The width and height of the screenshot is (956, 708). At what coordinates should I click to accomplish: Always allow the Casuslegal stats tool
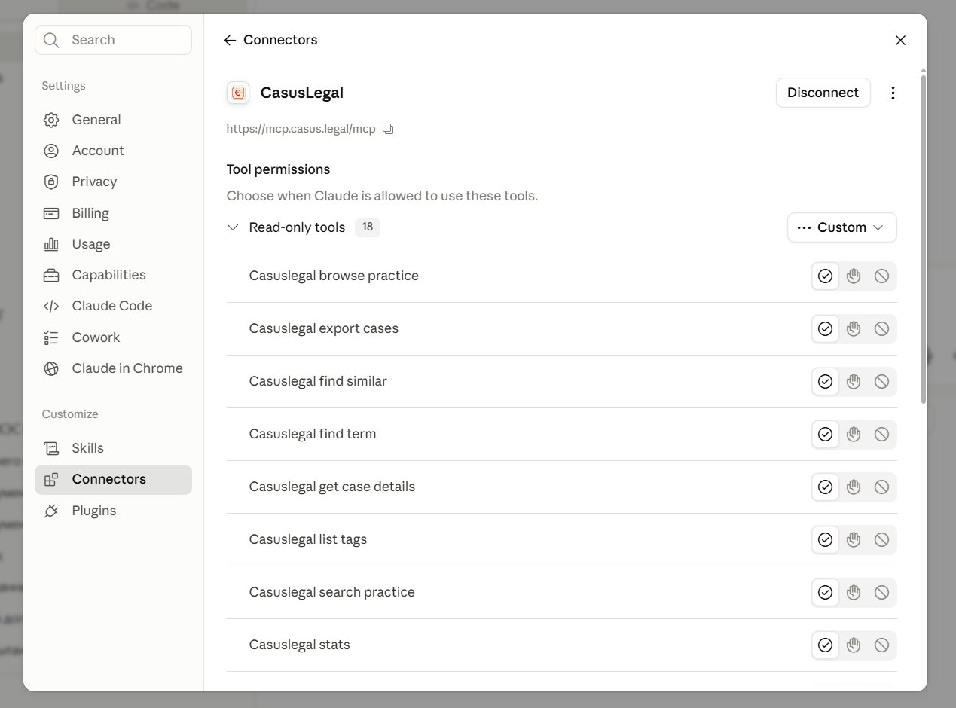pyautogui.click(x=825, y=645)
